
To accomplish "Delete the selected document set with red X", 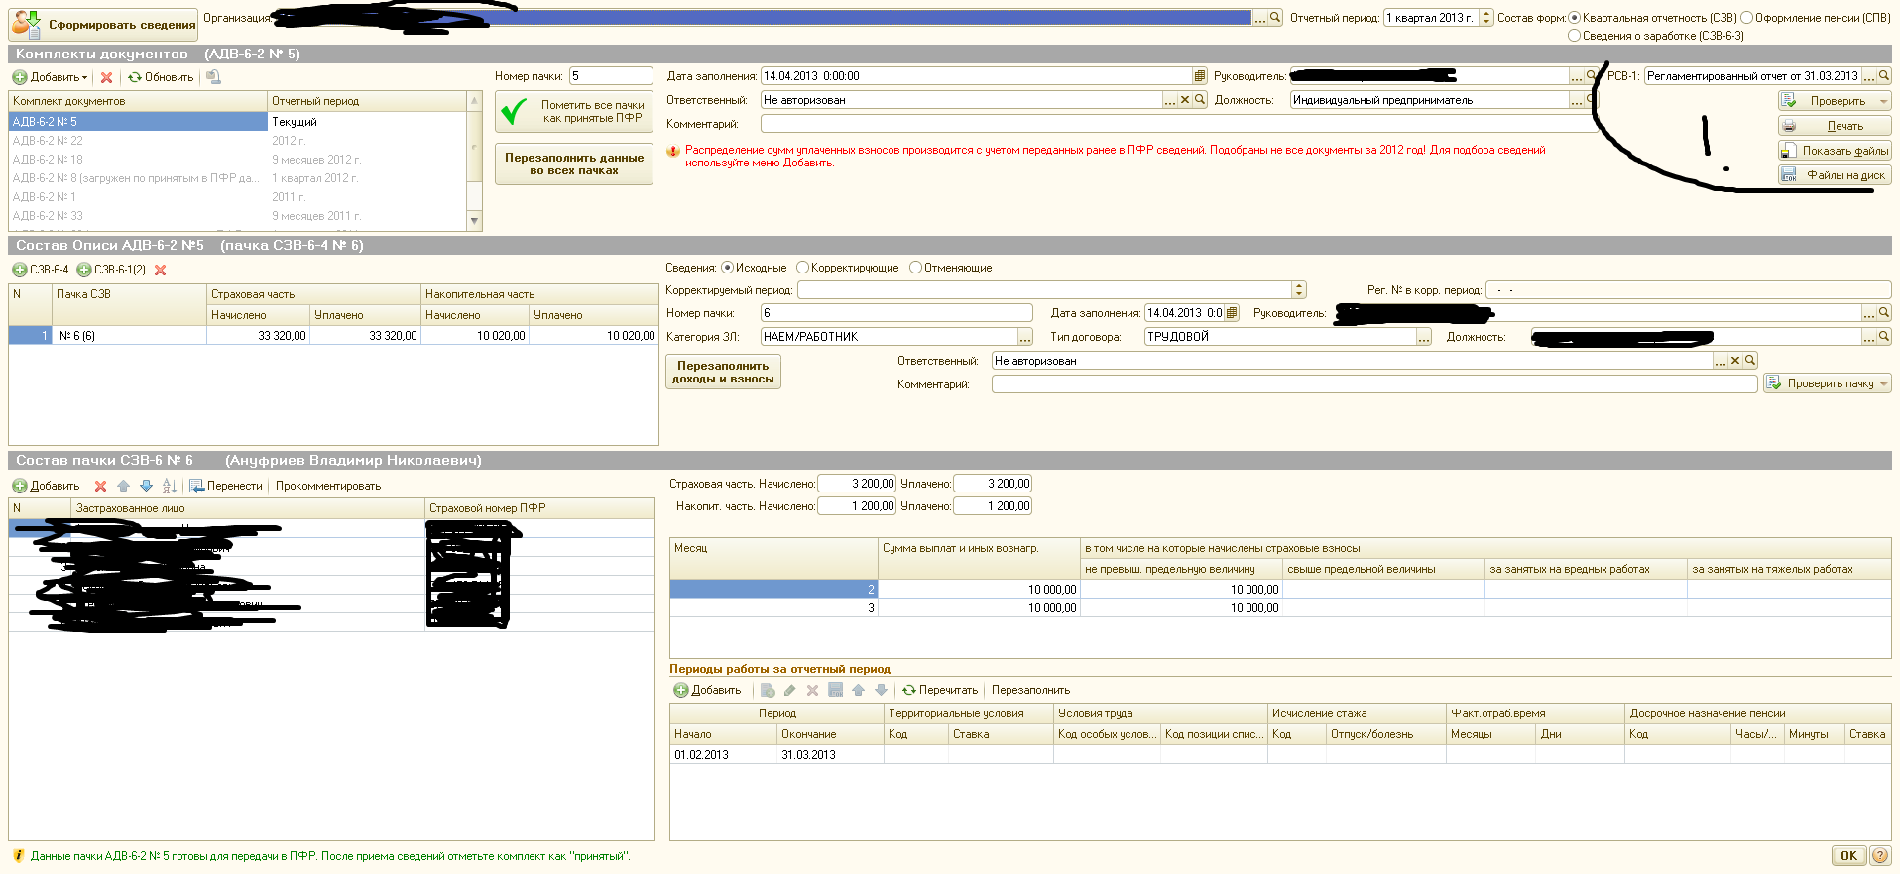I will coord(106,77).
